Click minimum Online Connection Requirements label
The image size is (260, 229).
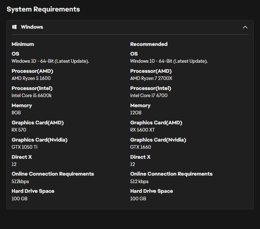point(53,174)
